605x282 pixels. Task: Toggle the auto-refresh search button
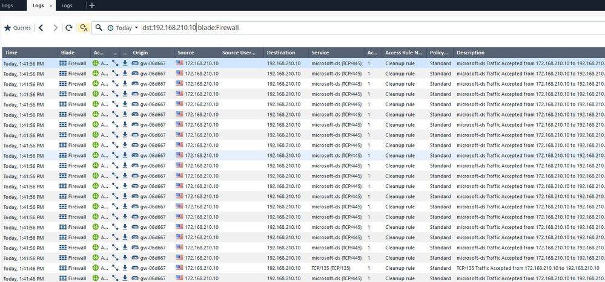pyautogui.click(x=84, y=28)
